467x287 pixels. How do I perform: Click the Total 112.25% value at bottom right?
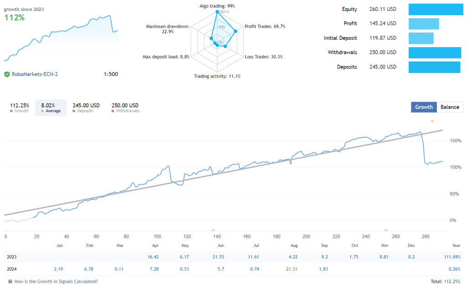[452, 282]
